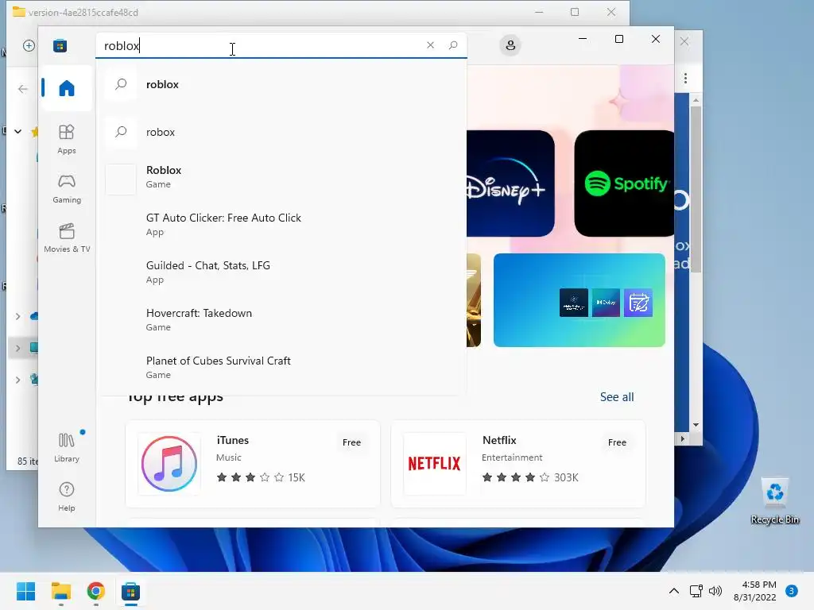Open notification center badge showing 3
814x610 pixels.
tap(792, 591)
